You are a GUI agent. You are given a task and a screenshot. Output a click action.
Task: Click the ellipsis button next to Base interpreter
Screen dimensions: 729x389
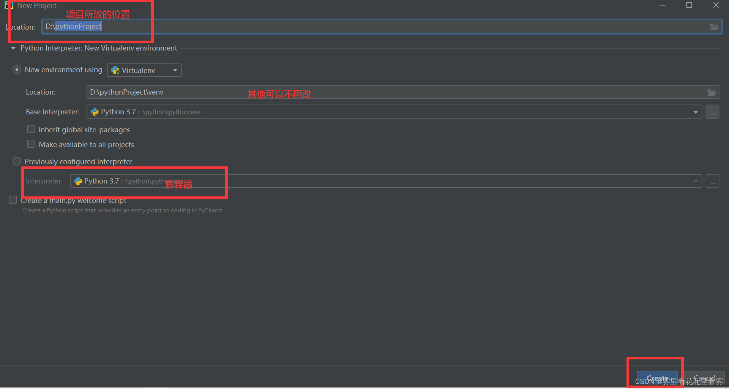(713, 112)
